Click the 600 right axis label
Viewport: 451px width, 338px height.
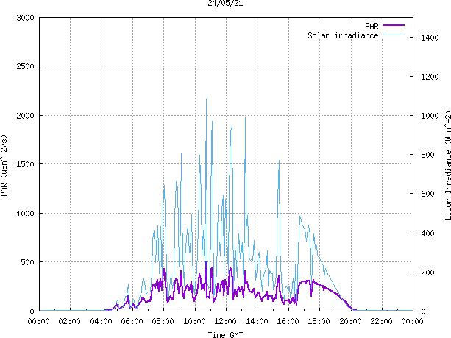click(x=427, y=194)
